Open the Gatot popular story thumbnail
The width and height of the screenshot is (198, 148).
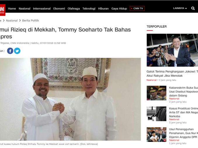point(172,50)
